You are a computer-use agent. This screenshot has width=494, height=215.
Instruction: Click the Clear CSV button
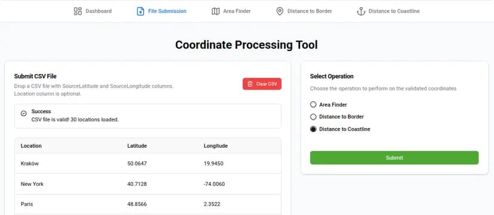(x=262, y=84)
